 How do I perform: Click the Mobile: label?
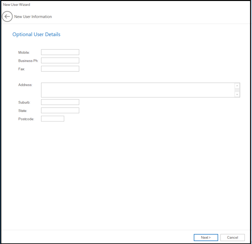click(24, 52)
